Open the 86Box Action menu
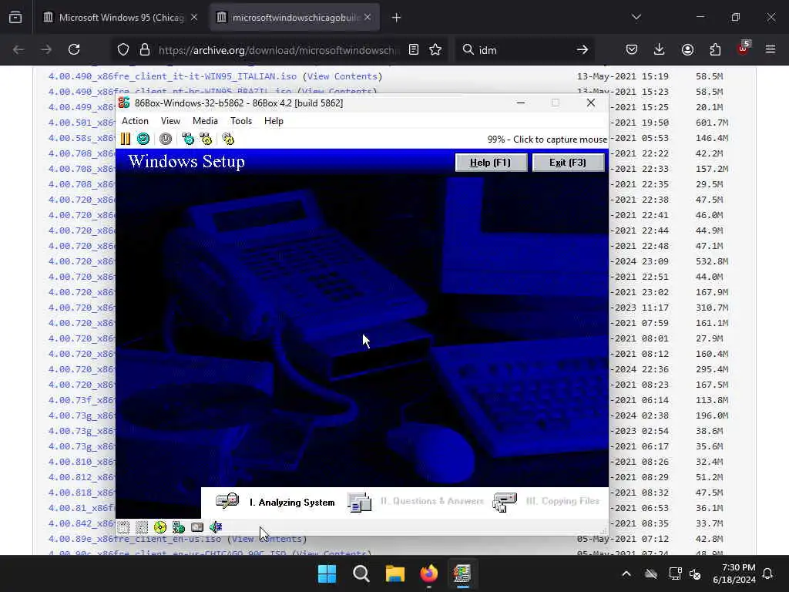The image size is (789, 592). 135,121
